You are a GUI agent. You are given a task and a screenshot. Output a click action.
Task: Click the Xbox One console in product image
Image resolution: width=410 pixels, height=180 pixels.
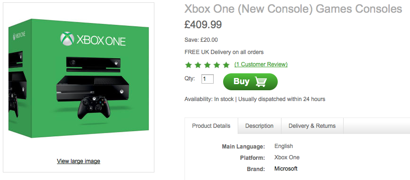(93, 89)
